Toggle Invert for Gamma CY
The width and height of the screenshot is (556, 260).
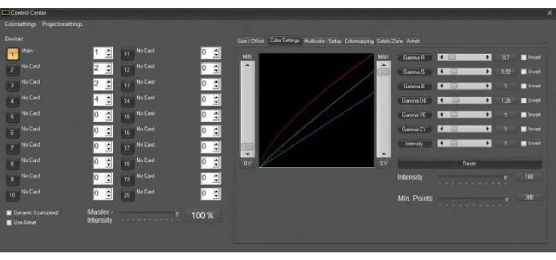(x=523, y=129)
